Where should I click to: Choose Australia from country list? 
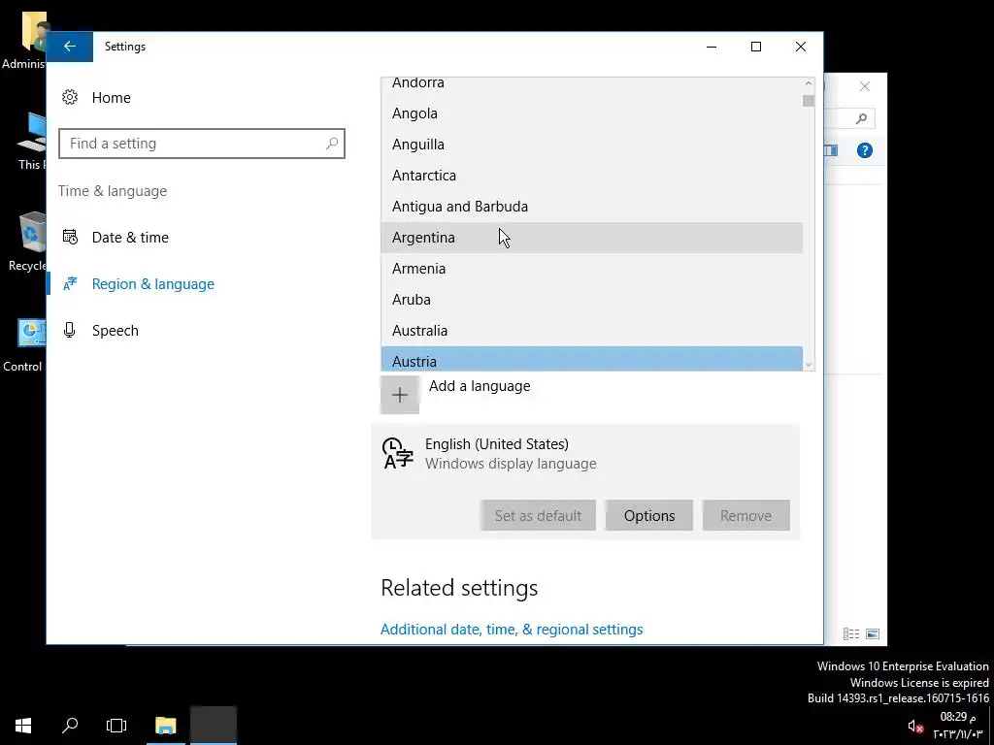pyautogui.click(x=591, y=331)
